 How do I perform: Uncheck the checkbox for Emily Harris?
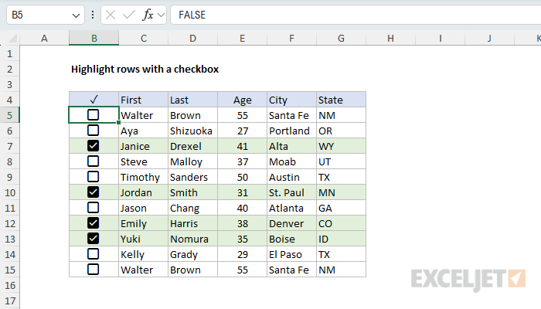(x=94, y=223)
